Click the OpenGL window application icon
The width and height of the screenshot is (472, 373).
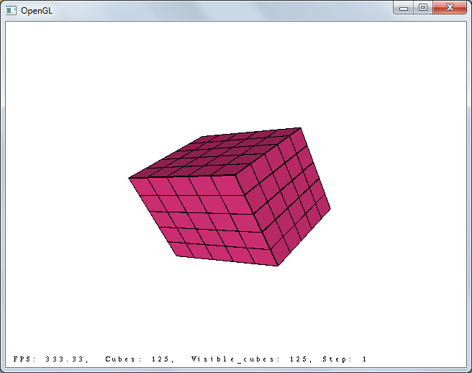pyautogui.click(x=11, y=11)
